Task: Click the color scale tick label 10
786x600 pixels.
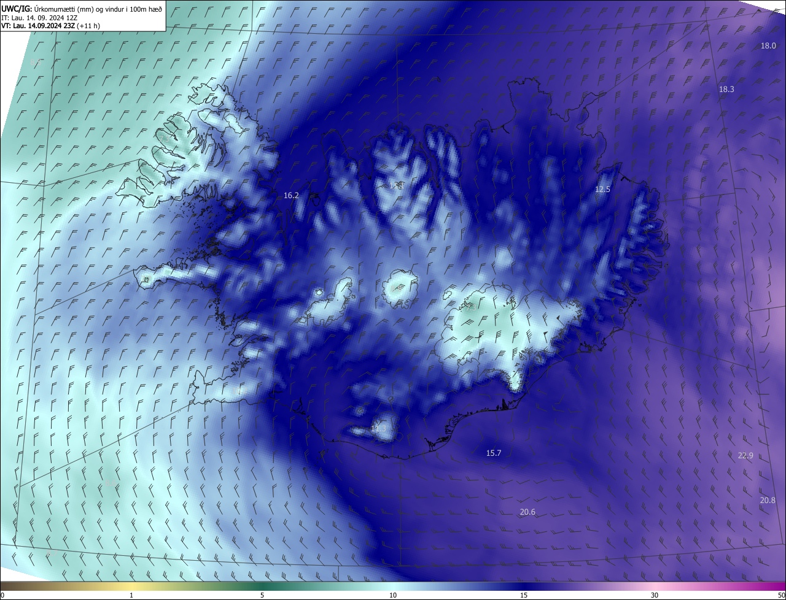Action: pyautogui.click(x=393, y=595)
